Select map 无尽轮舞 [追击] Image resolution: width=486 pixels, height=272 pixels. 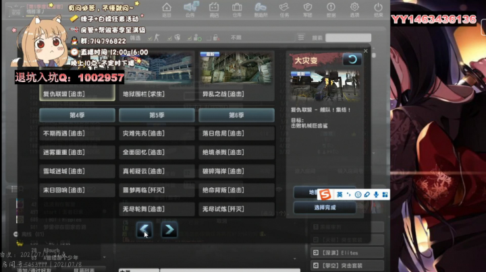157,209
